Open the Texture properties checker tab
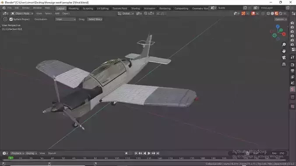 (x=292, y=107)
